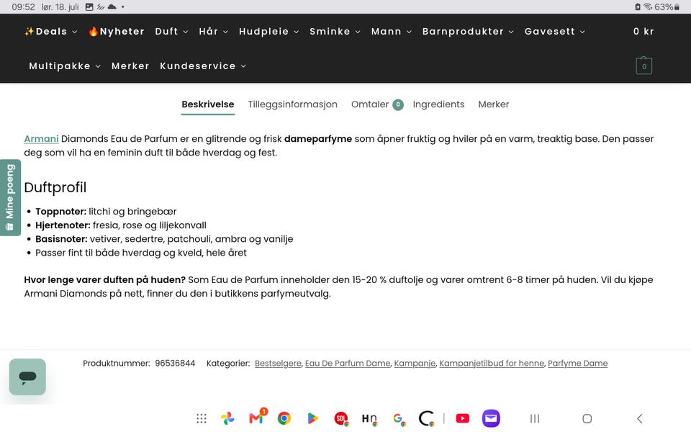This screenshot has height=432, width=691.
Task: Click the Basisnoter list item
Action: (164, 239)
